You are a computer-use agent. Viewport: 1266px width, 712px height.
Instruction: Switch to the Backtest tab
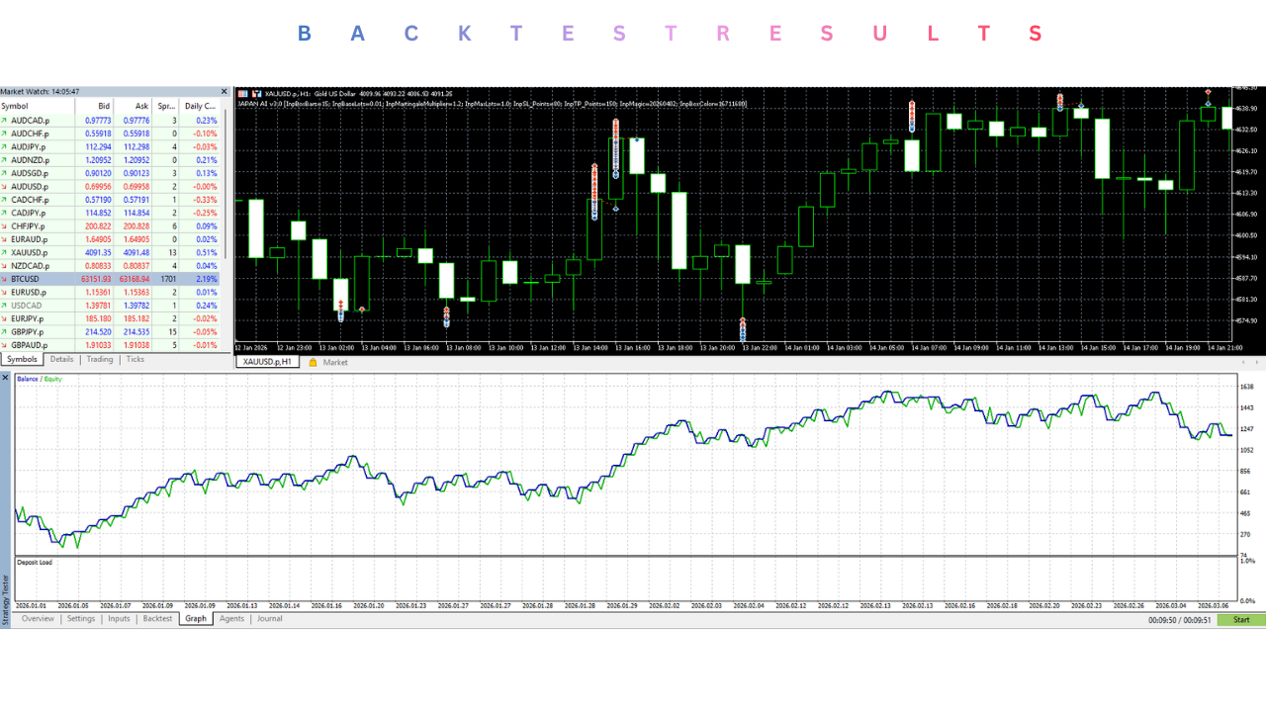coord(157,619)
